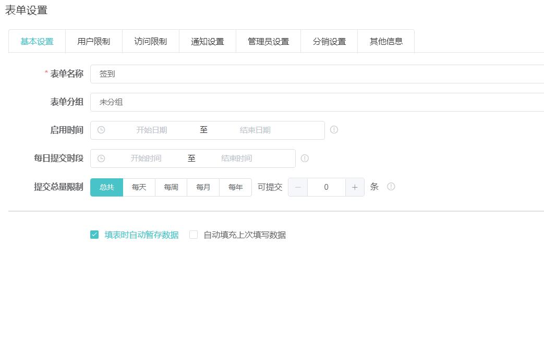Select 每月 limit period option
The image size is (544, 355).
(203, 187)
